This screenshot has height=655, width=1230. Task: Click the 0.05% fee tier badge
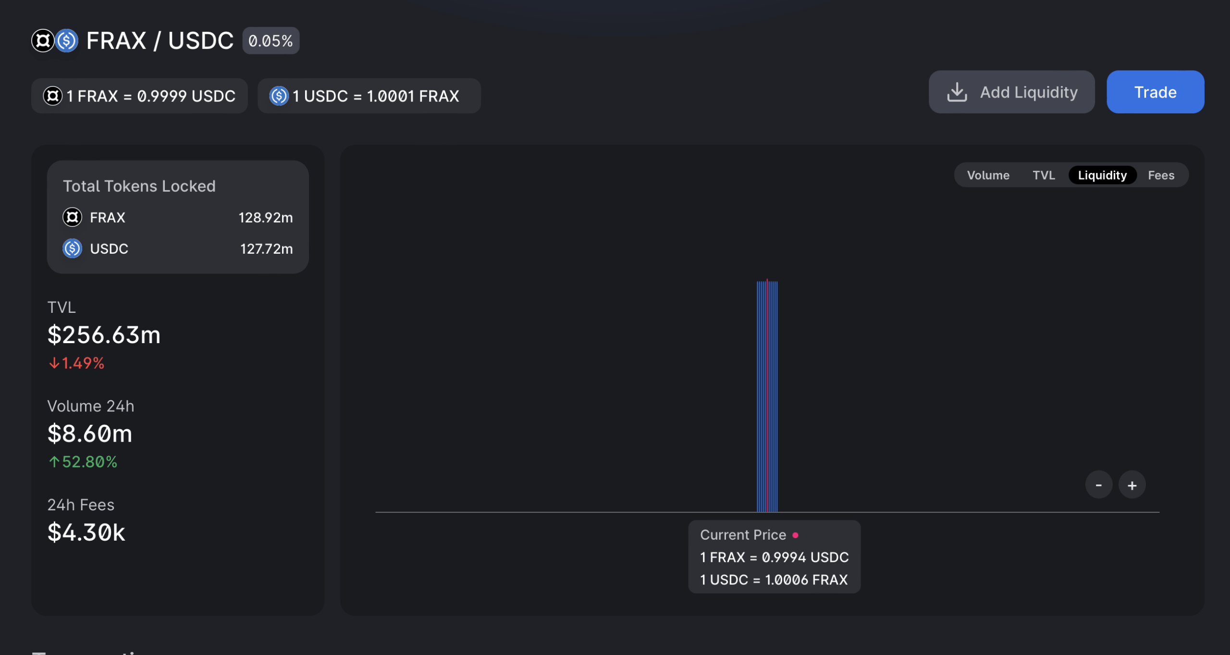[271, 41]
